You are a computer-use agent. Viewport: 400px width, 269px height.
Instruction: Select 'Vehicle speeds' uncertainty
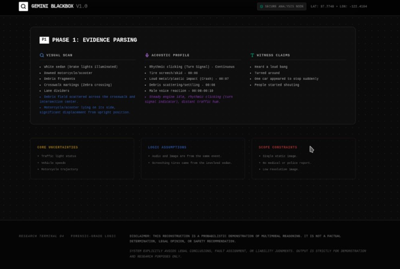53,163
